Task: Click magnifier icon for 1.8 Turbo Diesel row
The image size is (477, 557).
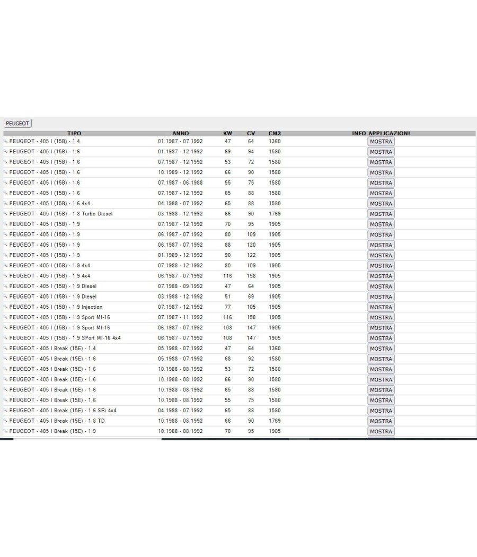Action: point(5,213)
